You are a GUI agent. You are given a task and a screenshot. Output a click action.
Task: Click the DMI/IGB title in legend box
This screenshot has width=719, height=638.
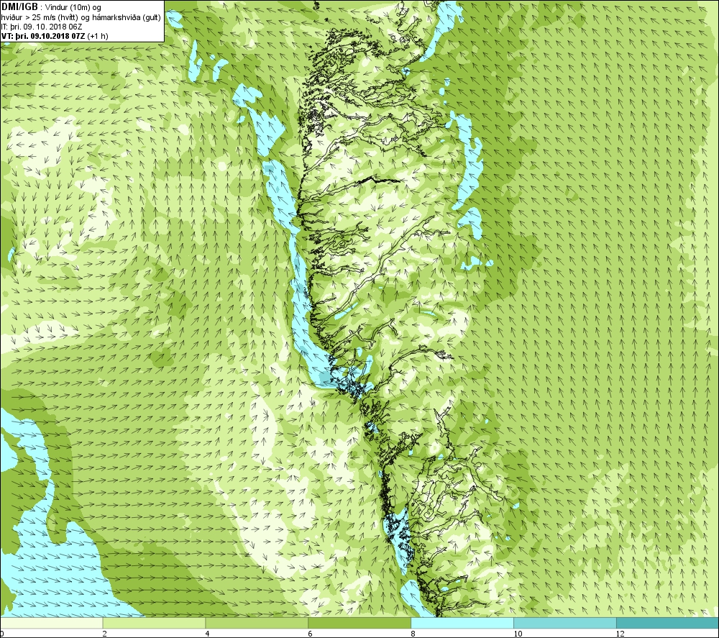point(20,7)
